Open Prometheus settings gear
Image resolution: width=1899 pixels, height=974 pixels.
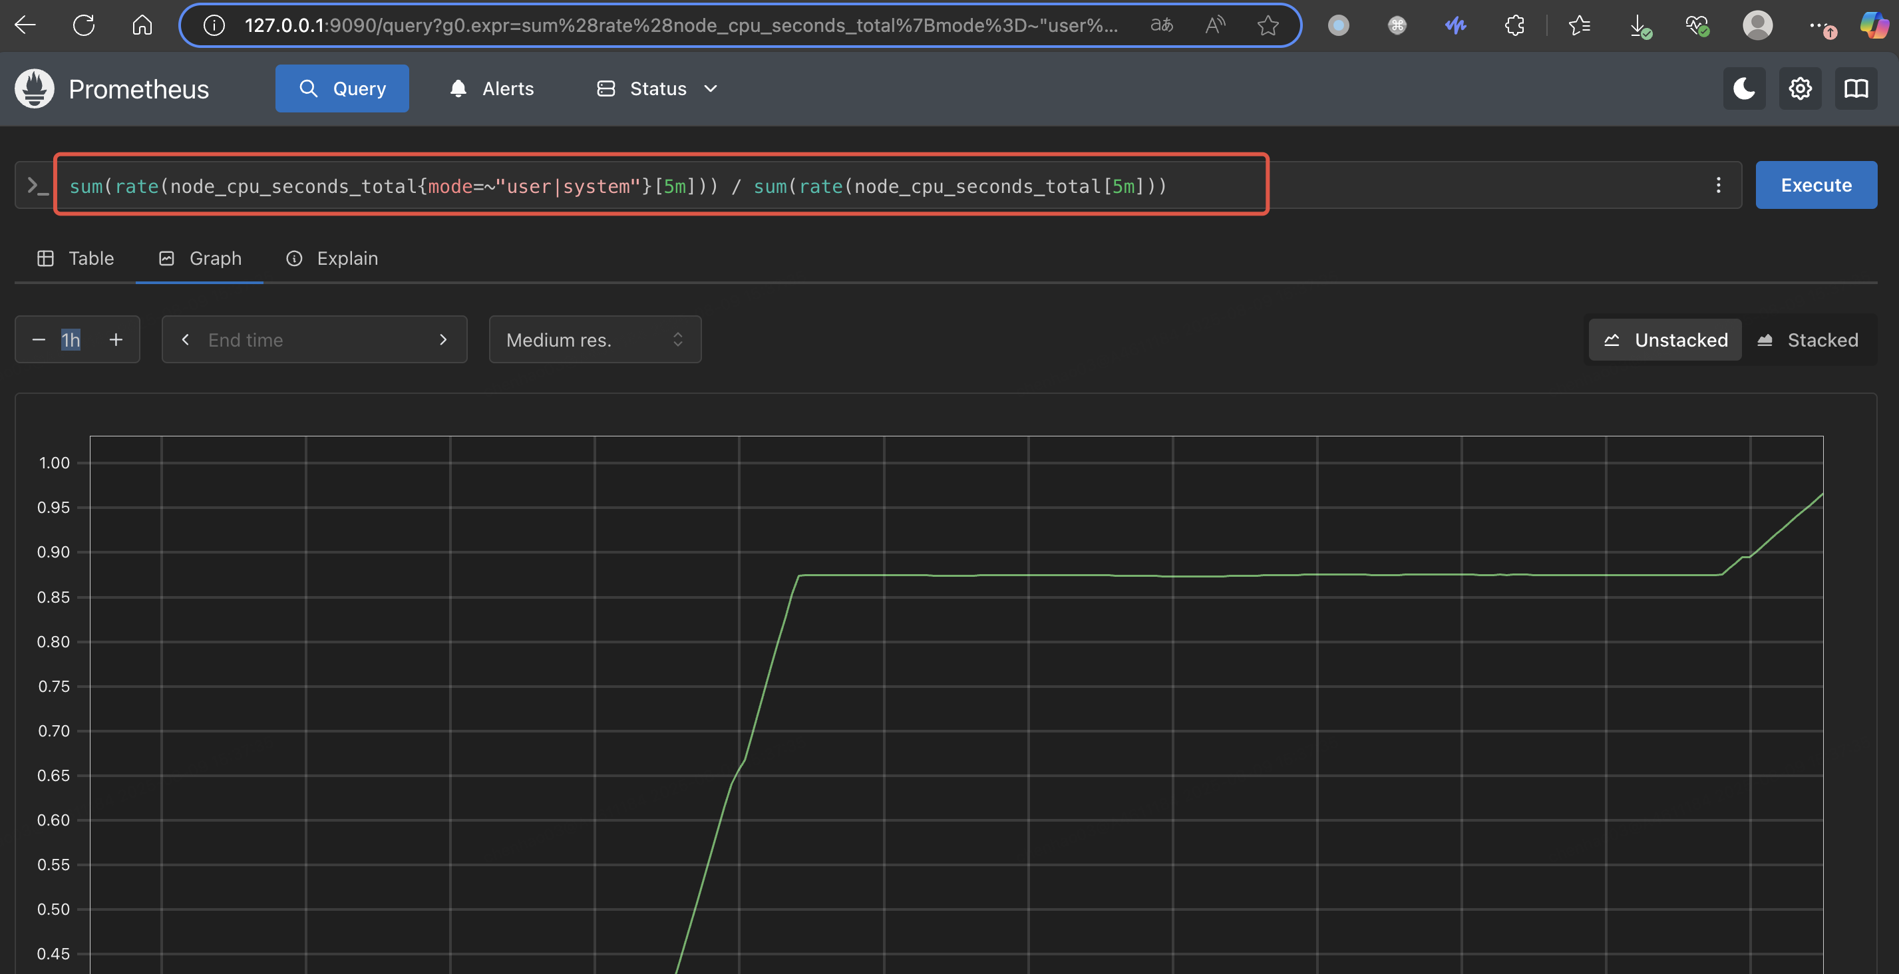coord(1801,88)
